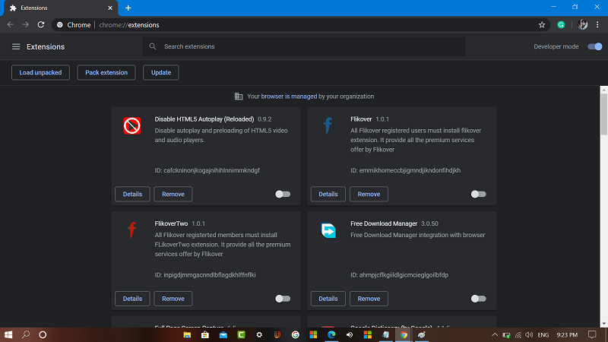Click the Flikover extension ID text
Image resolution: width=608 pixels, height=342 pixels.
[405, 170]
